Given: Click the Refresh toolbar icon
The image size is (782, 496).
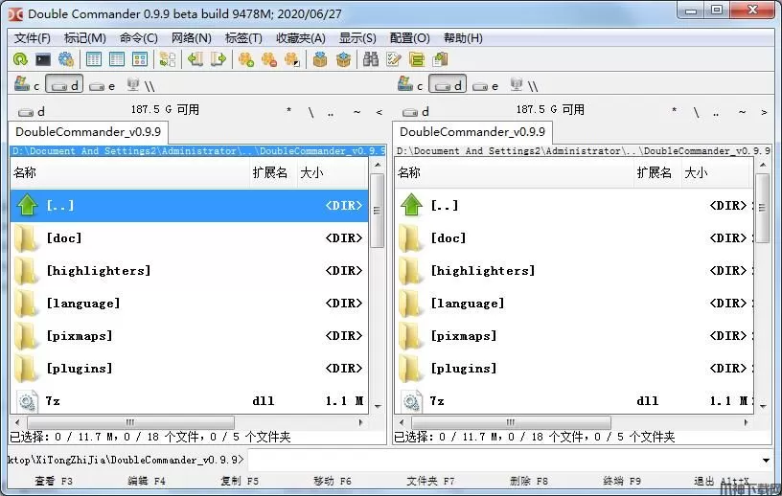Looking at the screenshot, I should (20, 59).
